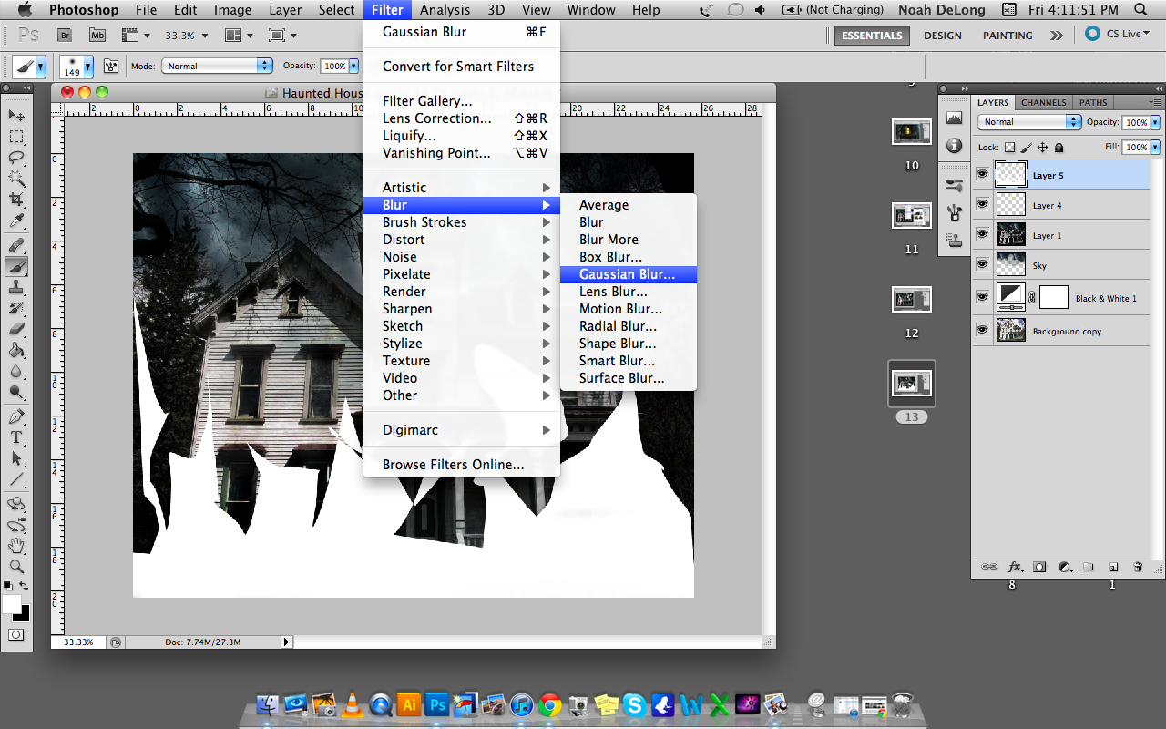Choose Gaussian Blur... in Blur submenu
1166x729 pixels.
pos(629,274)
